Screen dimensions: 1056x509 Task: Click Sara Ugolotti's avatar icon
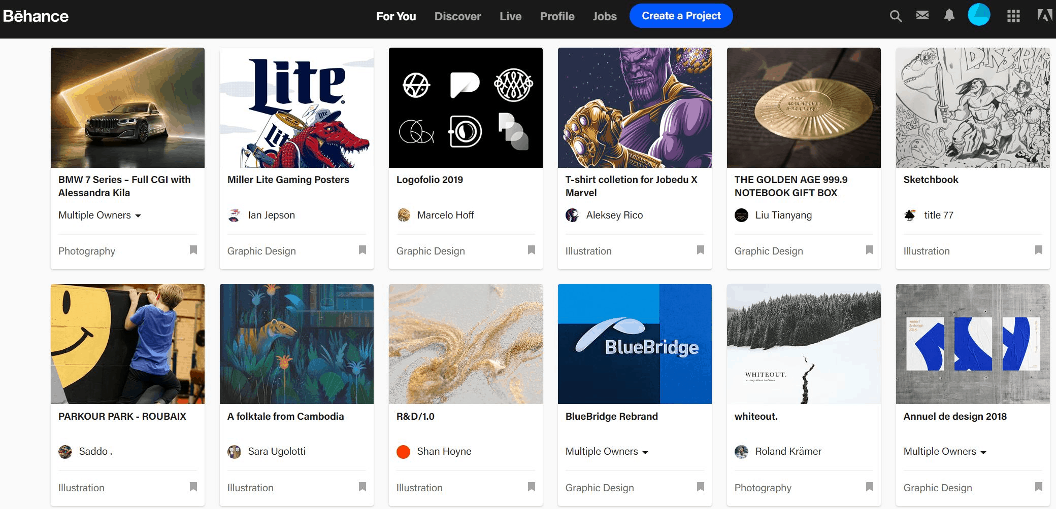(234, 452)
